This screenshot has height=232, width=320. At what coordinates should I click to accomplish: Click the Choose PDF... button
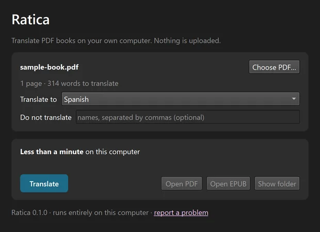(x=274, y=67)
